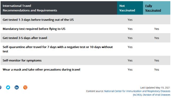Open National Center for Immunization and Respiratory Diseases link
The height and width of the screenshot is (99, 173).
pyautogui.click(x=137, y=91)
